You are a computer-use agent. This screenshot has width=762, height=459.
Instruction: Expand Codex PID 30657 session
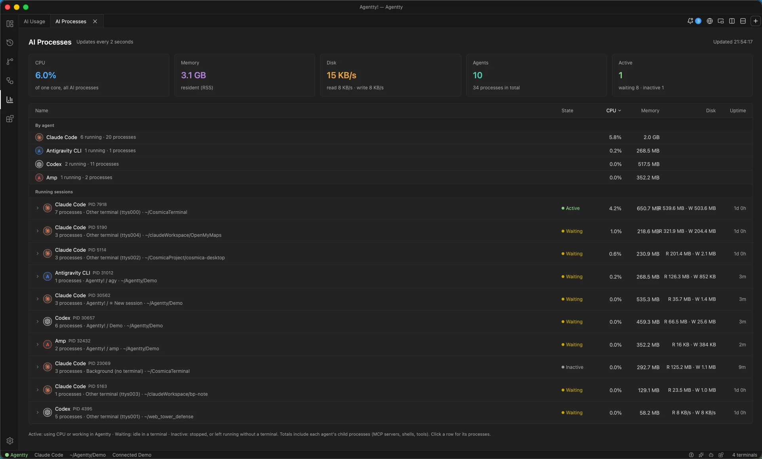click(38, 321)
